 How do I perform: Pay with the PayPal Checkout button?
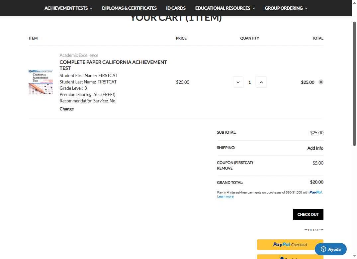click(290, 245)
